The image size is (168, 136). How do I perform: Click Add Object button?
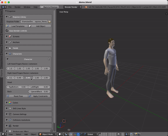click(x=40, y=26)
